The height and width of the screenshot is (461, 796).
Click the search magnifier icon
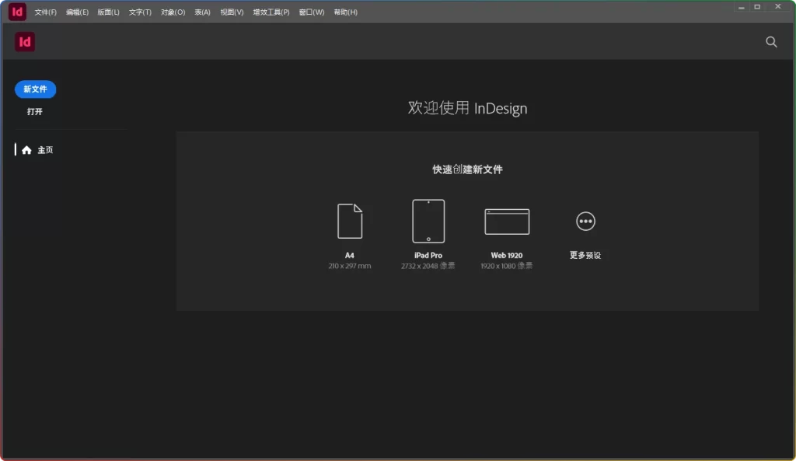point(770,42)
